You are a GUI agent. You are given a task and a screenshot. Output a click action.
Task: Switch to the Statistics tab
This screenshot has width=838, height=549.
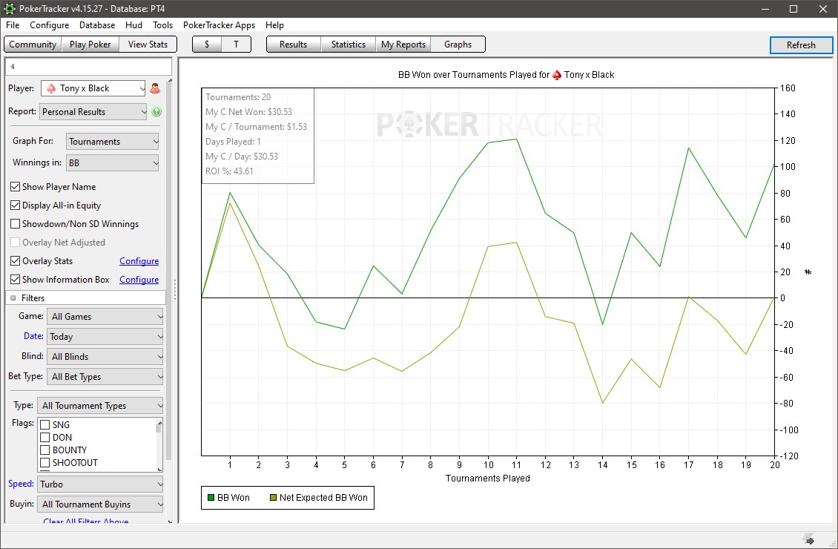click(x=348, y=45)
